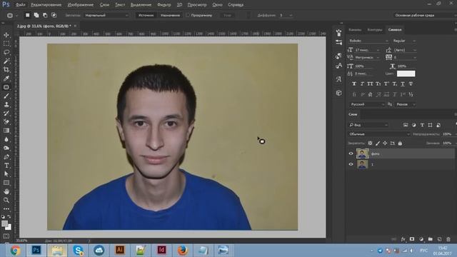Create new adjustment layer
Image resolution: width=457 pixels, height=257 pixels.
point(421,239)
